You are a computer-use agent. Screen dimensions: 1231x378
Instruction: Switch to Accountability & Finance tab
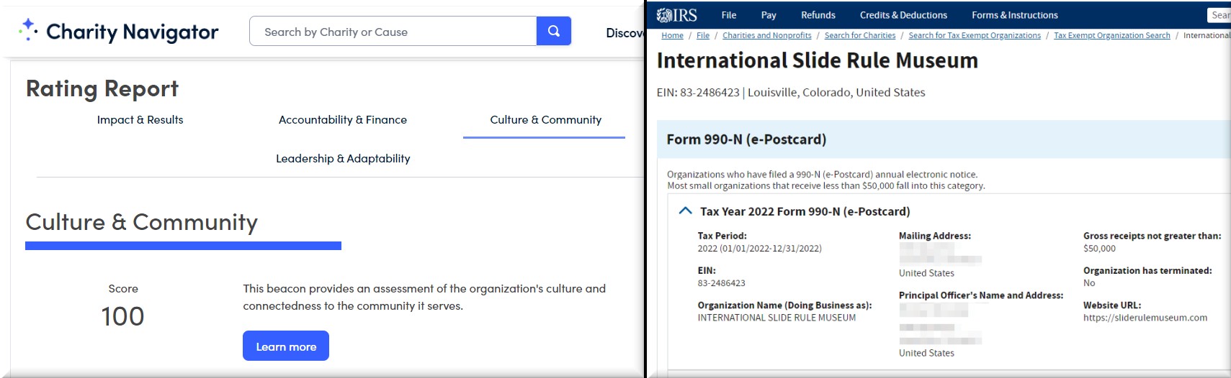(342, 120)
